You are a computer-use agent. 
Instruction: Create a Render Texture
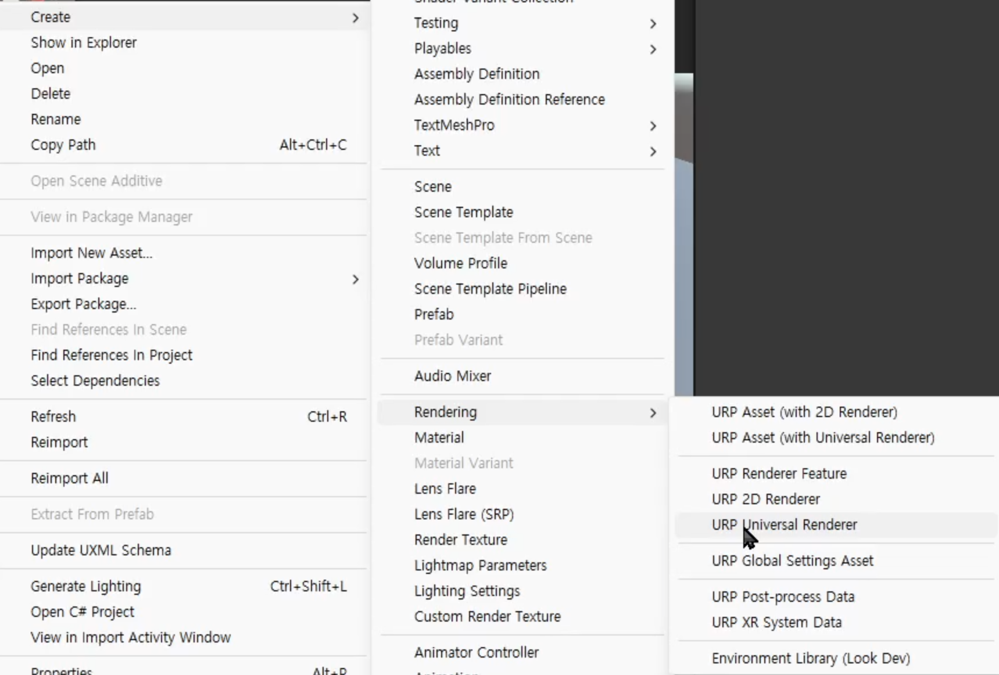point(522,540)
